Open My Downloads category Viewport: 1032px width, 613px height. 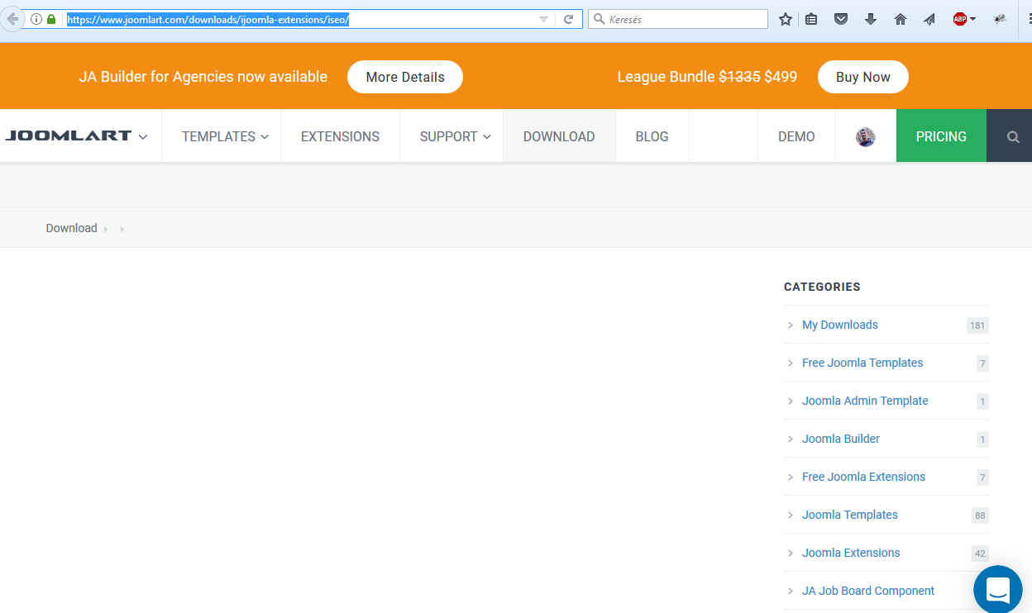[840, 325]
